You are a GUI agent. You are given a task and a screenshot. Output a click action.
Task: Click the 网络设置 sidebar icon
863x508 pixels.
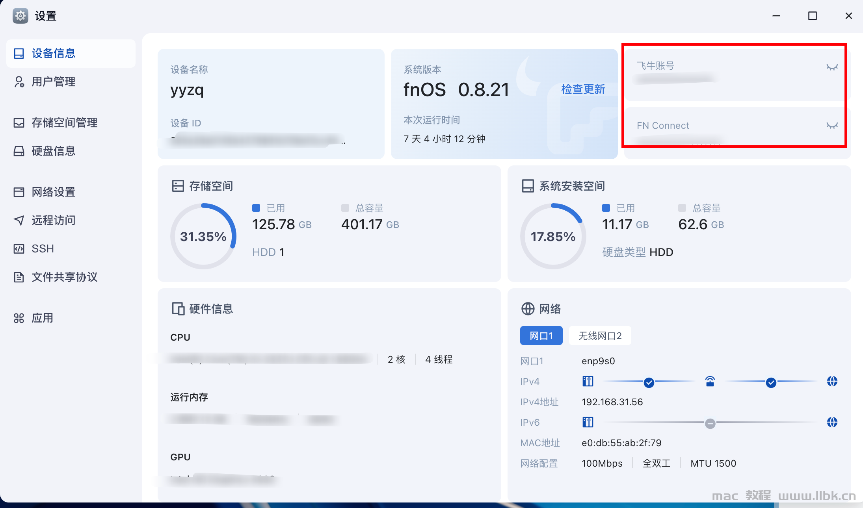(19, 192)
